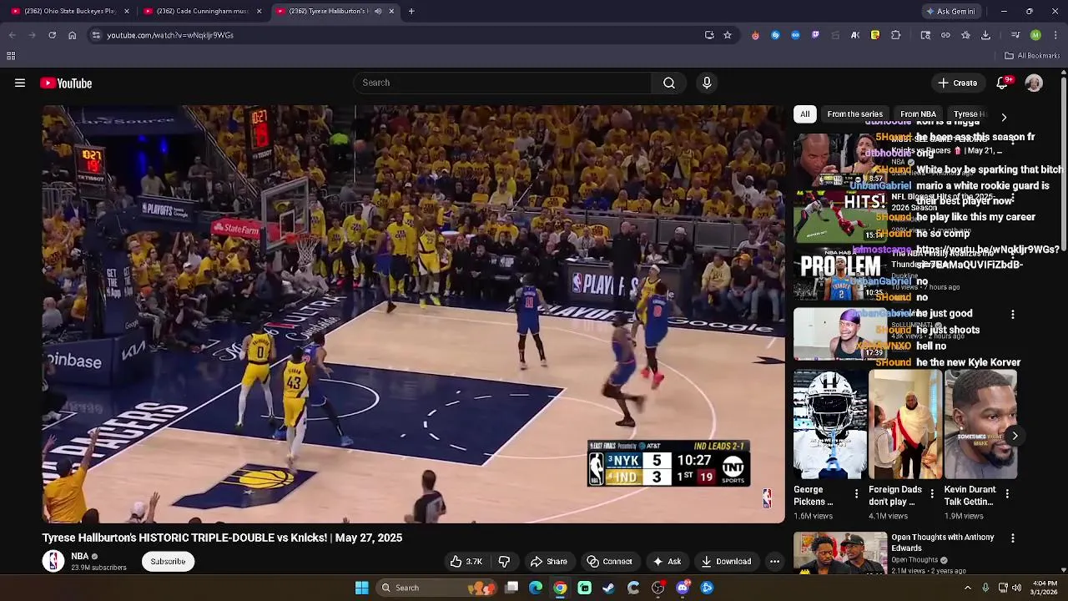Click the Create button
Image resolution: width=1068 pixels, height=601 pixels.
click(x=957, y=83)
